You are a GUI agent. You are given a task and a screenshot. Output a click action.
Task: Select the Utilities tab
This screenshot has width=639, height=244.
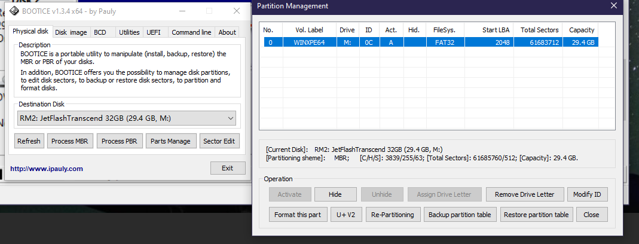pyautogui.click(x=129, y=32)
